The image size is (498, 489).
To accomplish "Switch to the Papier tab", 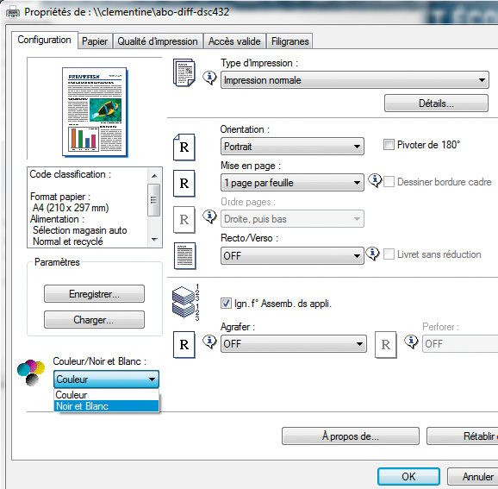I will (x=95, y=41).
